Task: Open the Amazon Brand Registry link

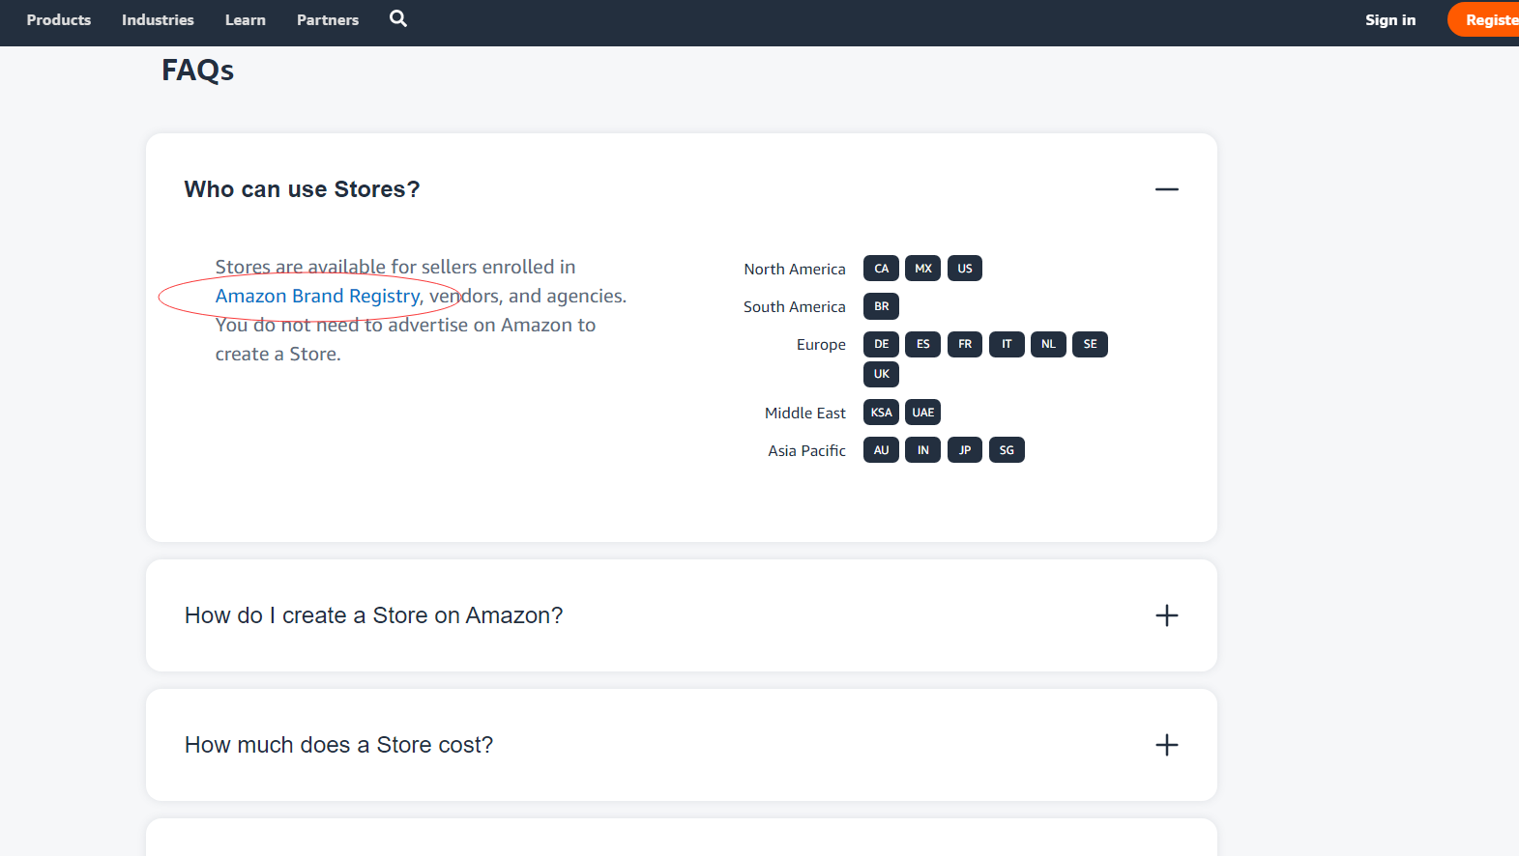Action: point(318,296)
